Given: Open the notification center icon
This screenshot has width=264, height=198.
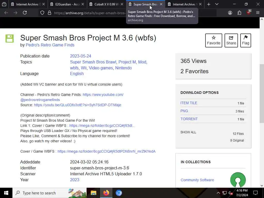Looking at the screenshot, I should [255, 193].
